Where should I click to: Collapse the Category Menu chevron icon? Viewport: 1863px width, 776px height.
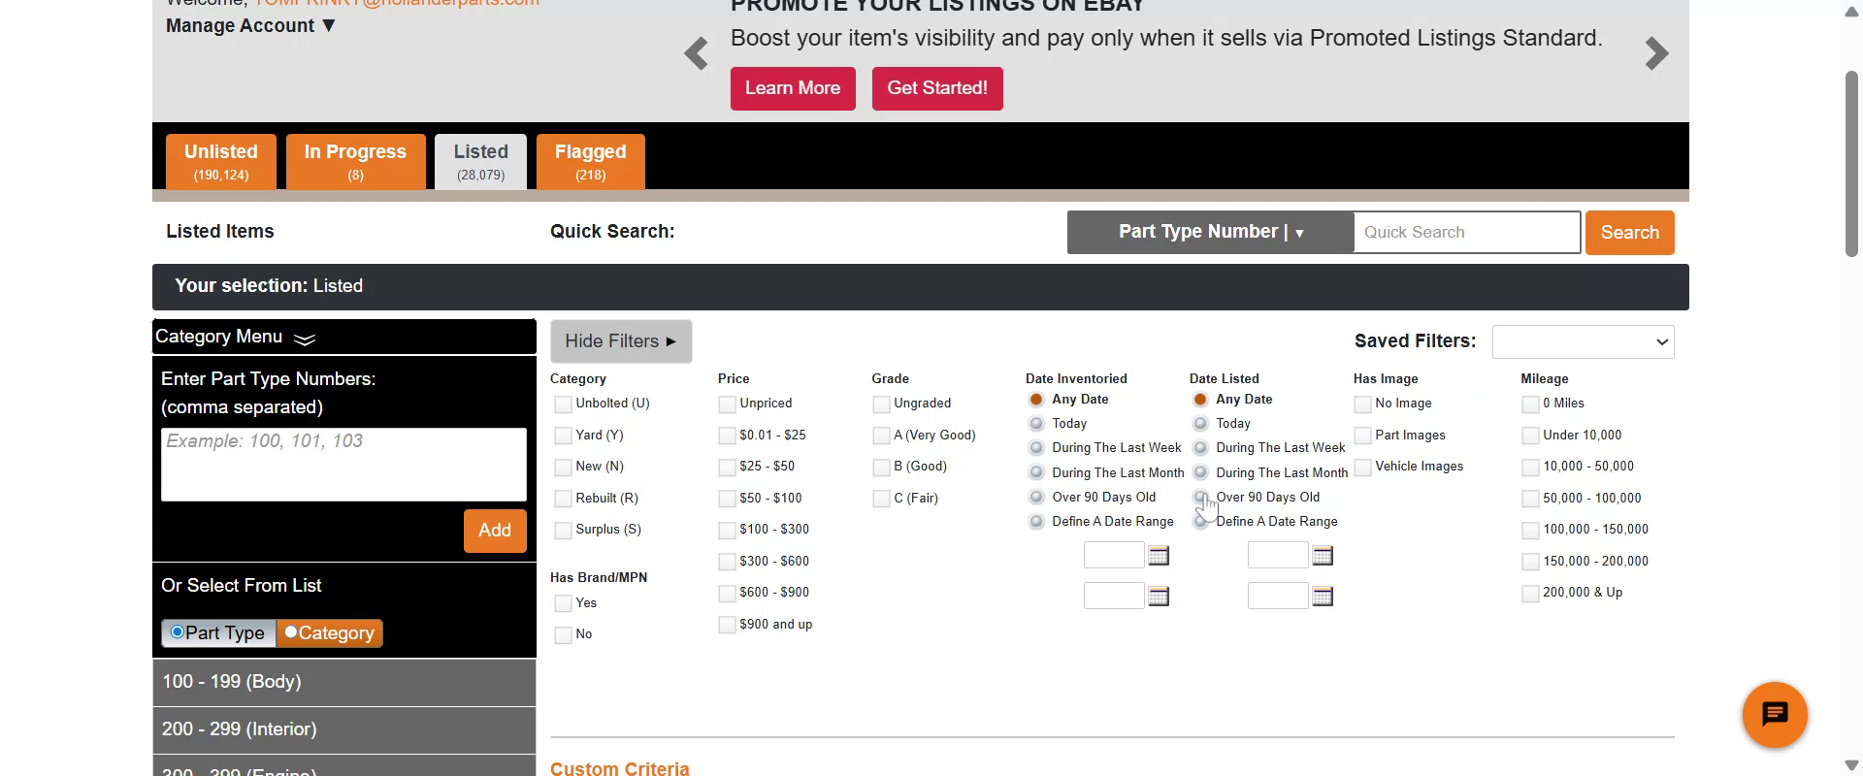pos(305,339)
